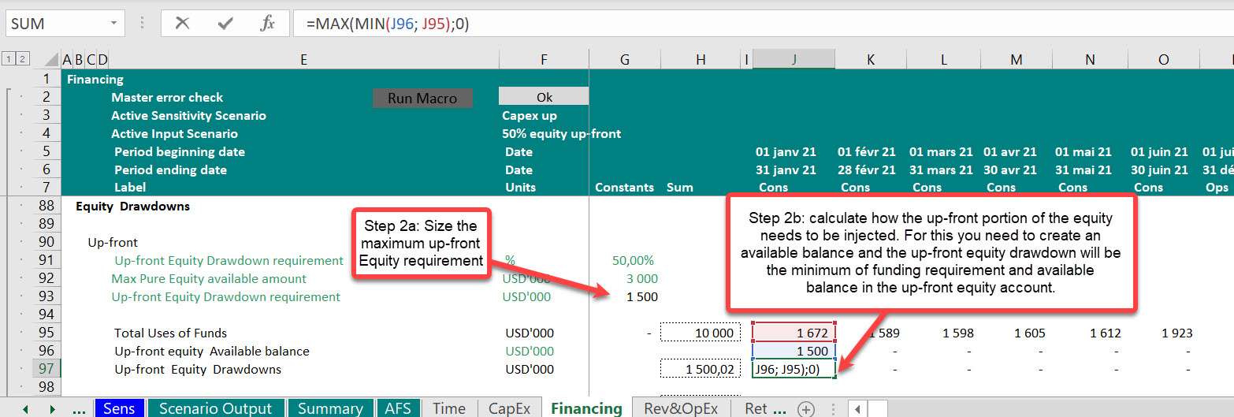Select cell J95 showing 1 672
The image size is (1234, 417).
click(x=794, y=333)
